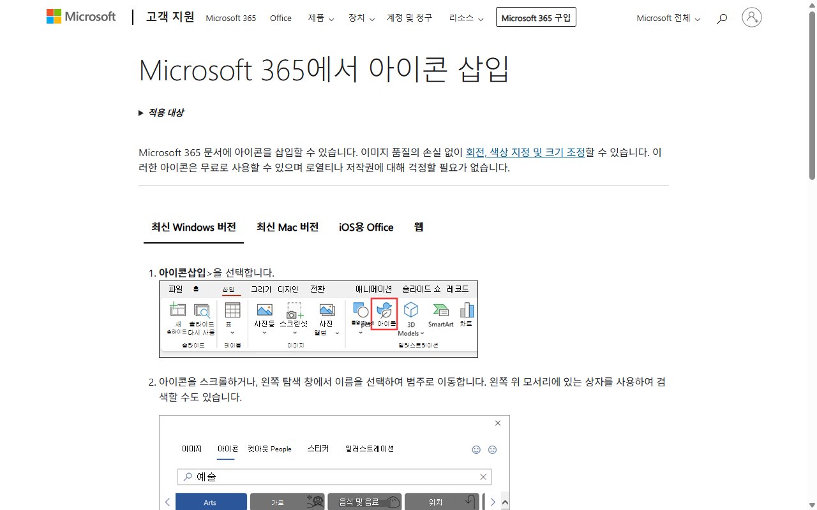817x510 pixels.
Task: Click the SmartArt icon in ribbon screenshot
Action: (x=440, y=310)
